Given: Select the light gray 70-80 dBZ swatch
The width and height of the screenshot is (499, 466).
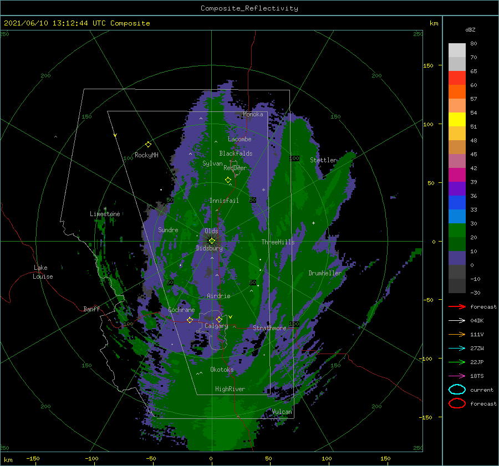Looking at the screenshot, I should coord(457,50).
